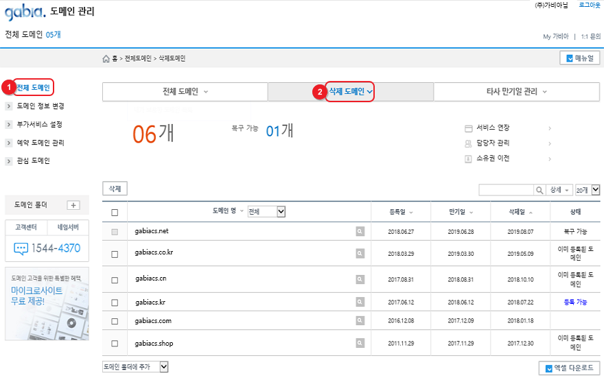Open the 도메인 폴더에 추가 dropdown

pyautogui.click(x=135, y=367)
